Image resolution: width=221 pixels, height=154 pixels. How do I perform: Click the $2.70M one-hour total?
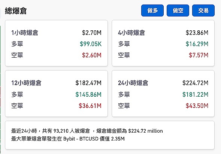point(92,33)
